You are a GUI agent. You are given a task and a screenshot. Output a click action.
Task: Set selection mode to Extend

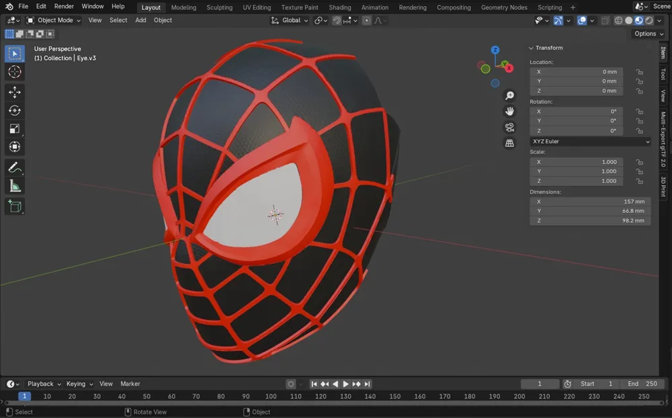coord(19,34)
